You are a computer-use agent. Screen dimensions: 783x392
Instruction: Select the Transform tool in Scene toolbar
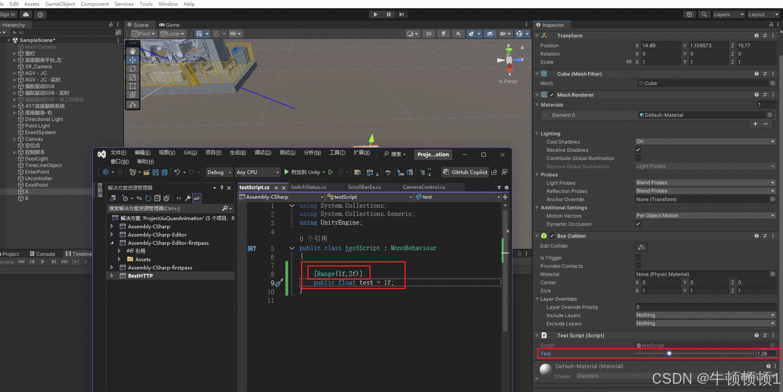(x=132, y=95)
